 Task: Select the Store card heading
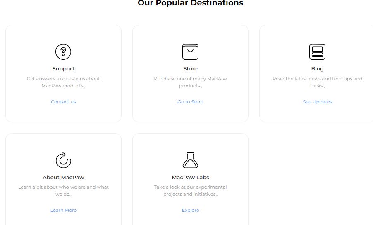pos(190,68)
